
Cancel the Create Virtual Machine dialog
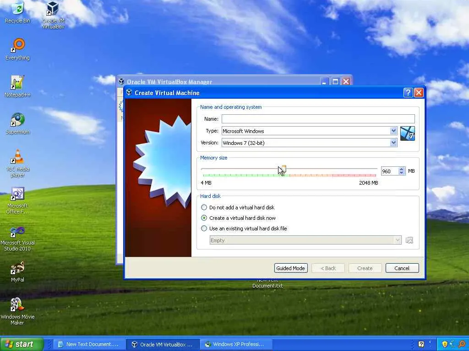tap(402, 268)
